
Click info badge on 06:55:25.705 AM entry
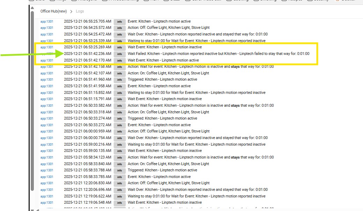[119, 22]
